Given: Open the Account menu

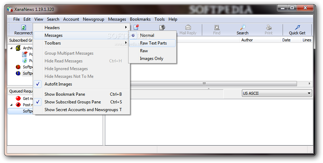Looking at the screenshot, I should click(71, 19).
